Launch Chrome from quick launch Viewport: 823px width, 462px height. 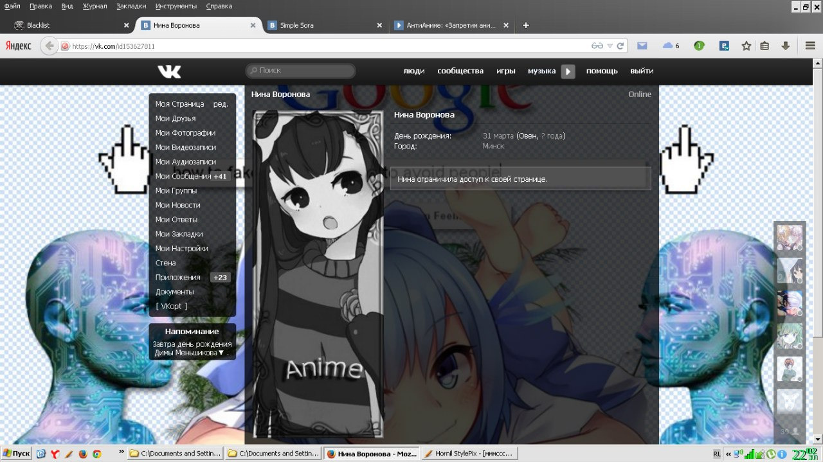point(96,454)
